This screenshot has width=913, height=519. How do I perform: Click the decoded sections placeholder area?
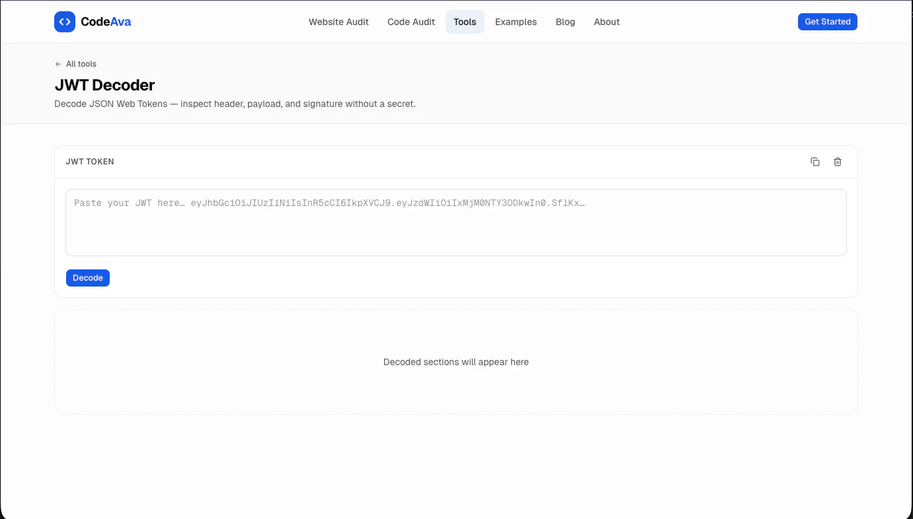(x=456, y=361)
